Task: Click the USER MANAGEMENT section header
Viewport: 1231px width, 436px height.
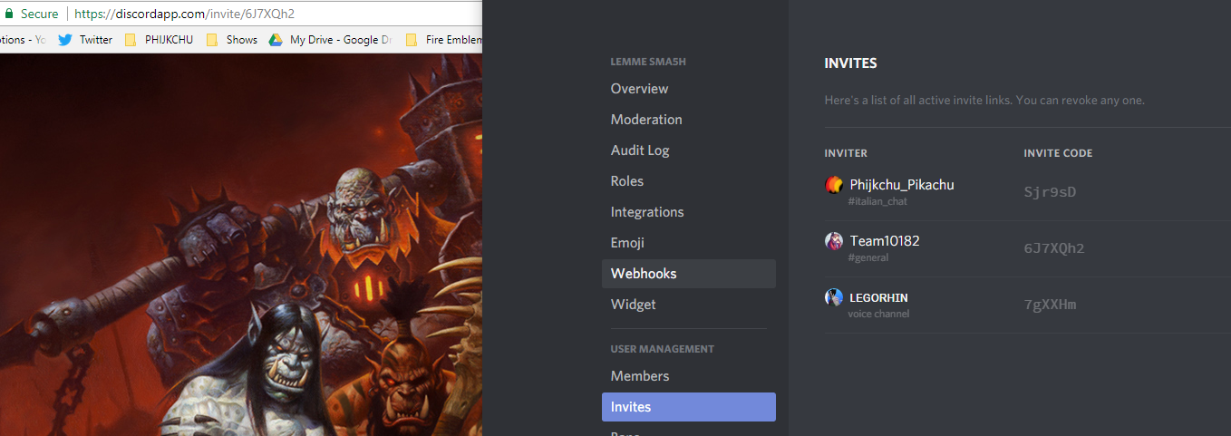Action: 663,349
